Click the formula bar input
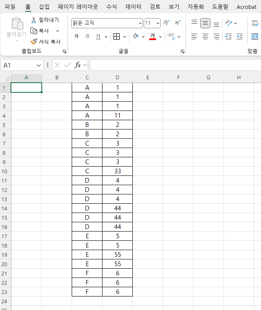Viewport: 261px width, 310px height. coord(175,65)
